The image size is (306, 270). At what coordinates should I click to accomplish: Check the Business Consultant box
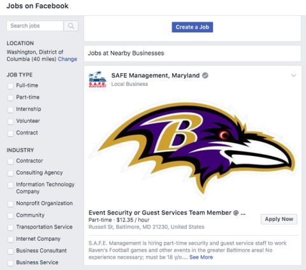point(10,251)
